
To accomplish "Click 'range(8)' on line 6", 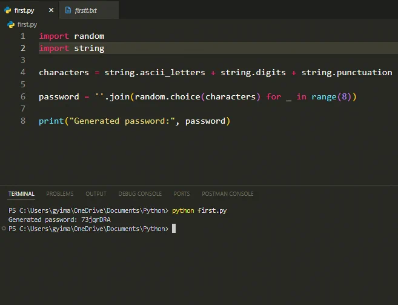I will point(331,97).
